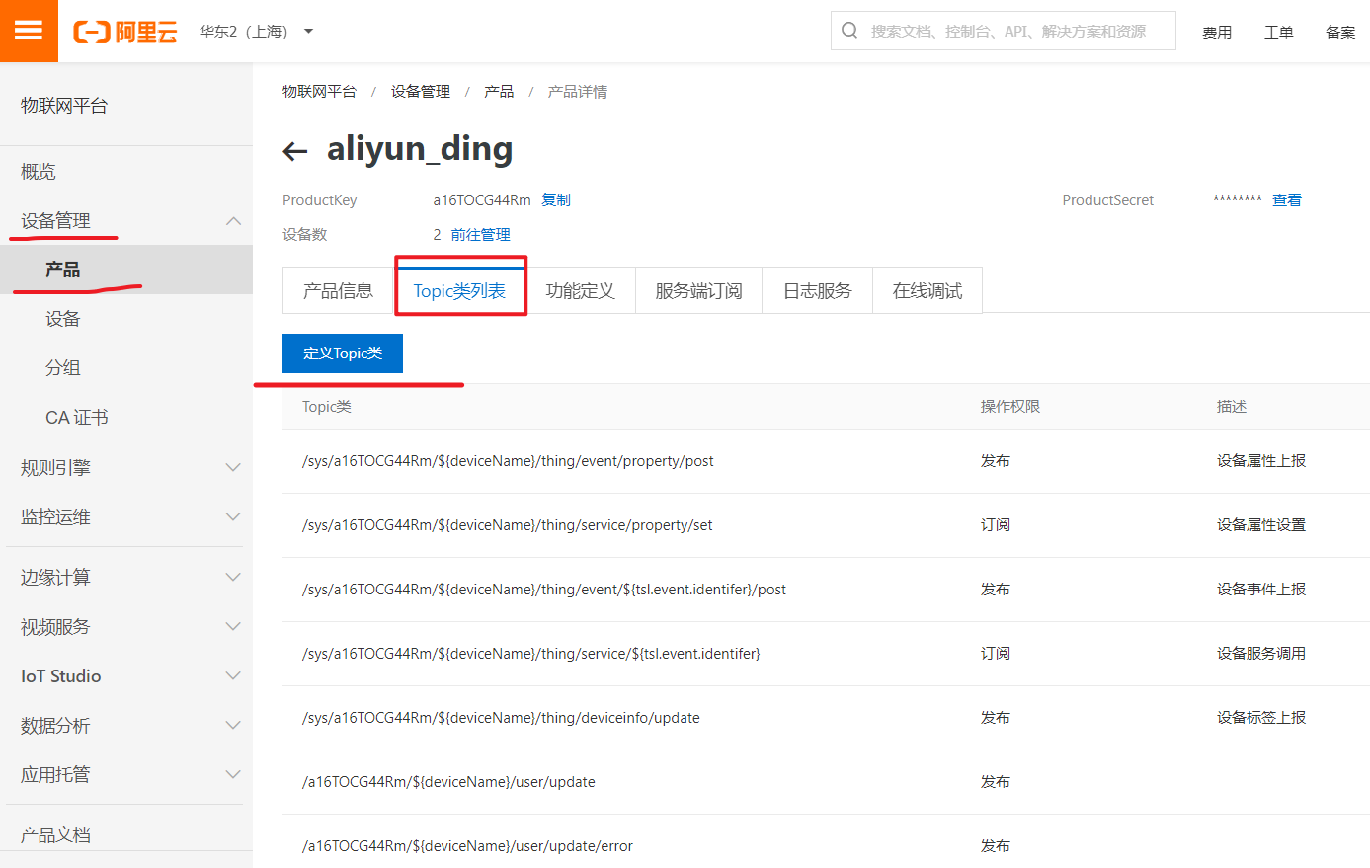This screenshot has height=868, width=1370.
Task: Click the 设备属性设置 description cell
Action: [x=1261, y=525]
